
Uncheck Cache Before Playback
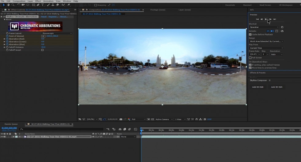[250, 35]
